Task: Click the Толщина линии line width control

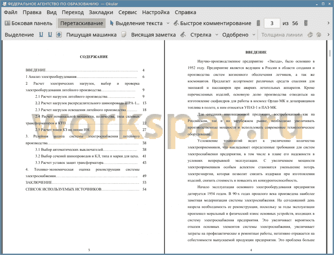Action: coord(282,35)
